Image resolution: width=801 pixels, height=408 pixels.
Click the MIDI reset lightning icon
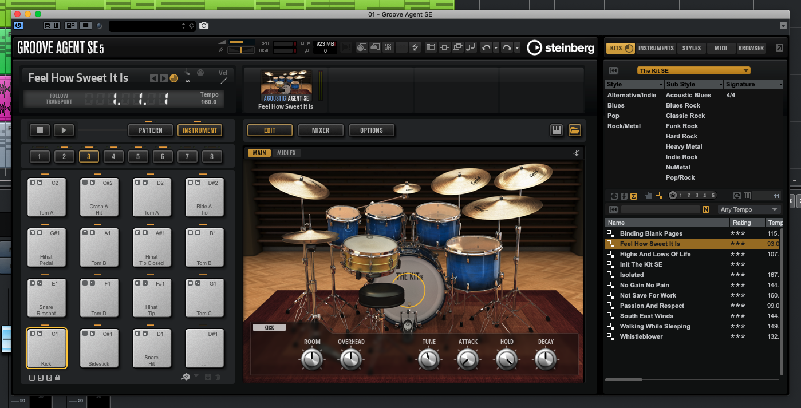pos(416,47)
